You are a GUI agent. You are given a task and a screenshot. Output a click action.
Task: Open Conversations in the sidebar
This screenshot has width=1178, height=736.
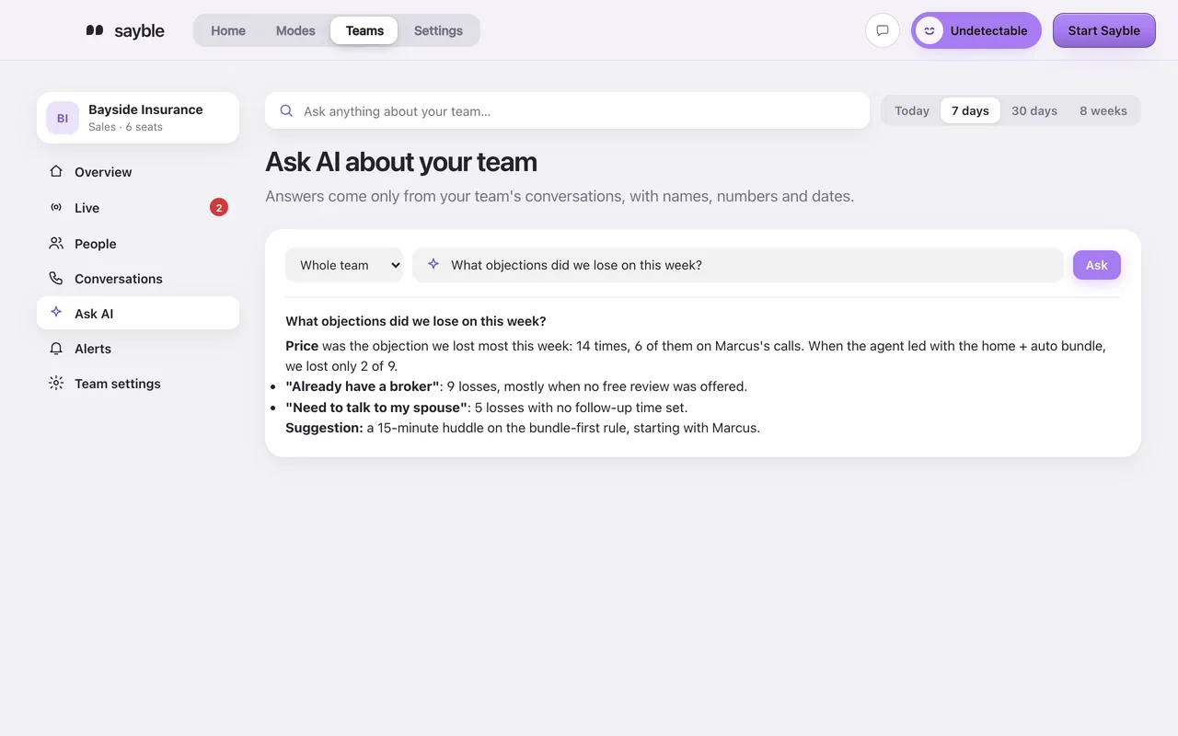(x=138, y=279)
